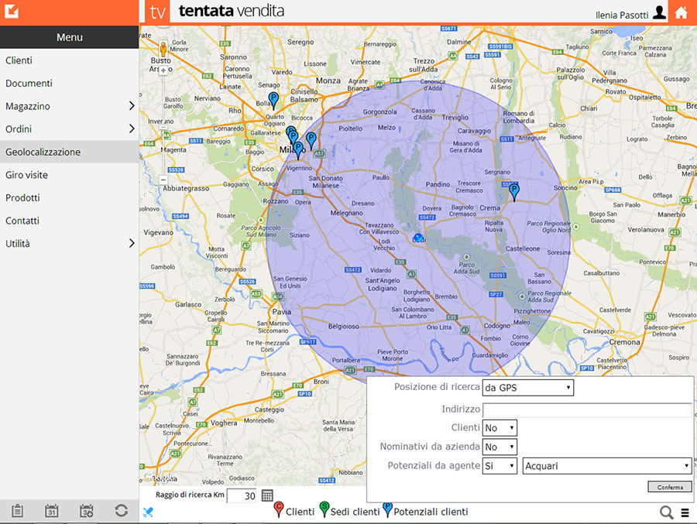The height and width of the screenshot is (524, 697).
Task: Toggle the red Clienti map marker legend
Action: point(280,510)
